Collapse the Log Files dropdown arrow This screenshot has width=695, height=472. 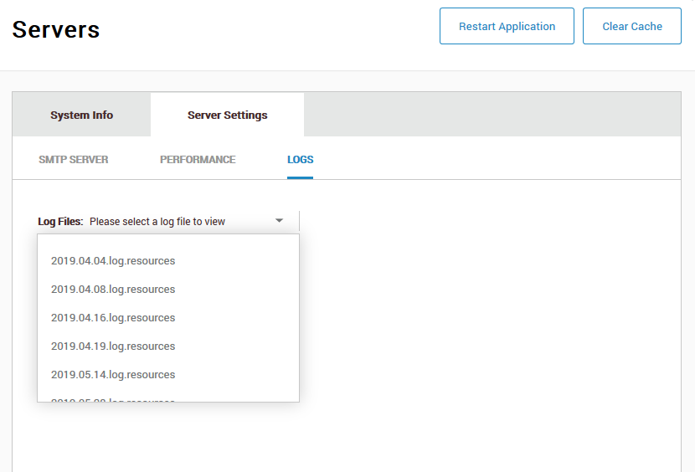(x=279, y=221)
